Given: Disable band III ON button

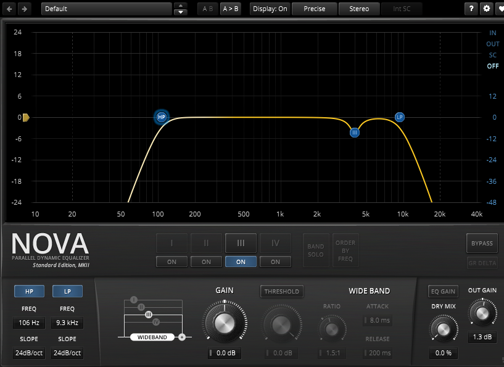Looking at the screenshot, I should 241,262.
